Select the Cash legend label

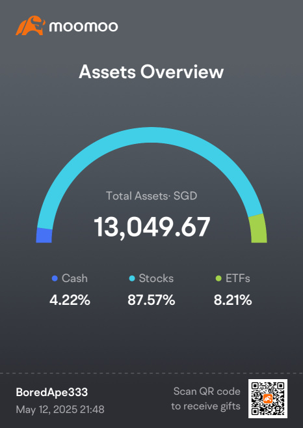tap(75, 278)
